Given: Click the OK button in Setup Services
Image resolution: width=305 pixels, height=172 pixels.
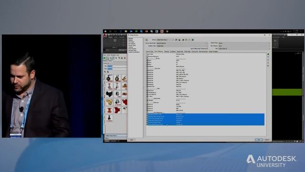Looking at the screenshot, I should (259, 140).
